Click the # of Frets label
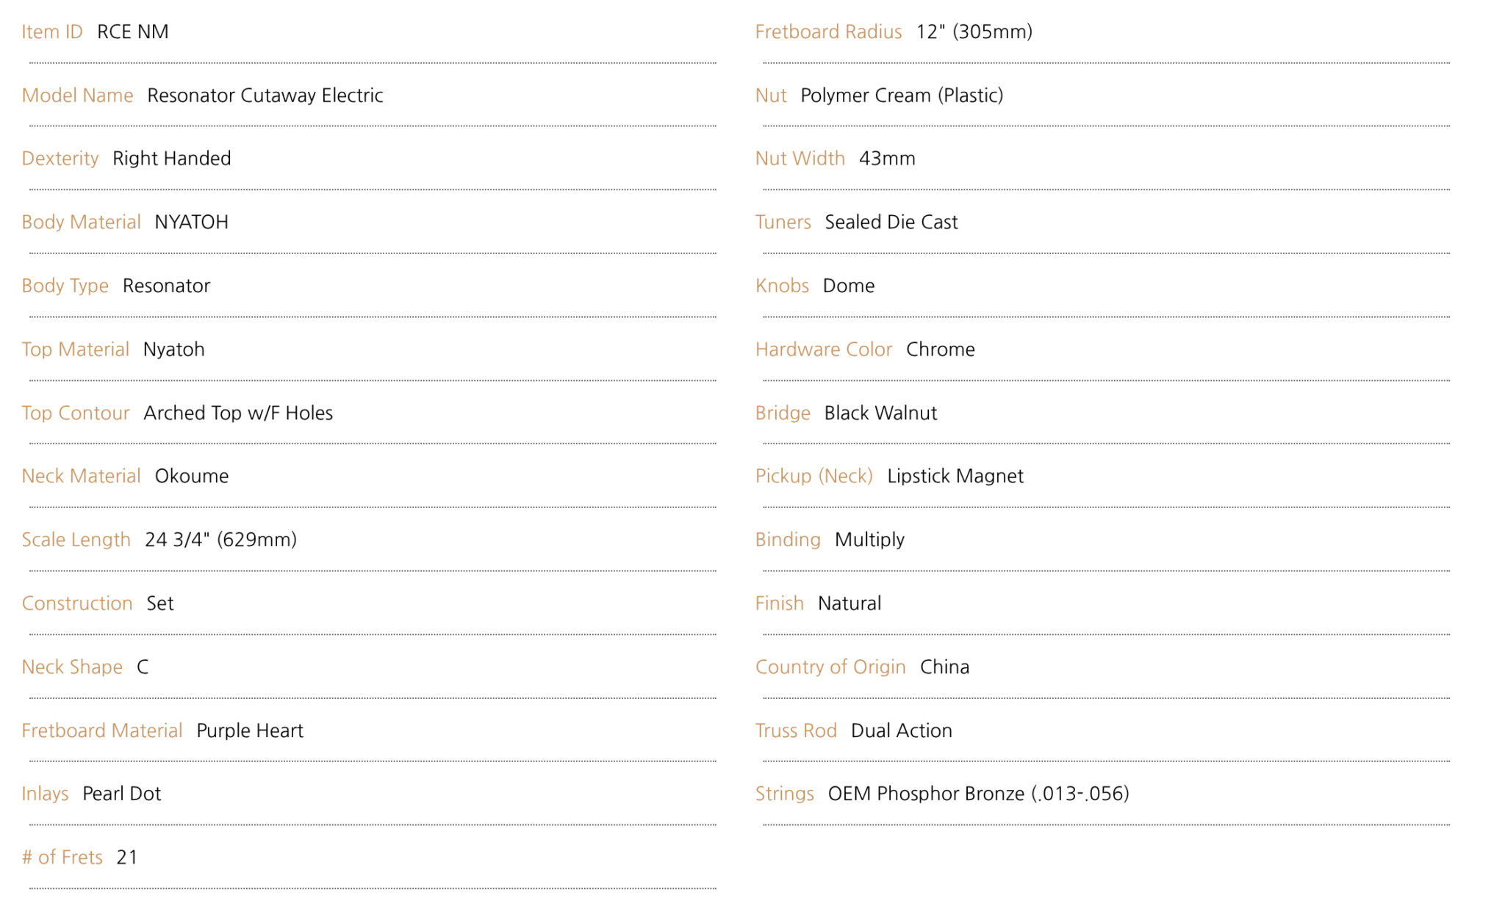Image resolution: width=1505 pixels, height=914 pixels. (62, 857)
